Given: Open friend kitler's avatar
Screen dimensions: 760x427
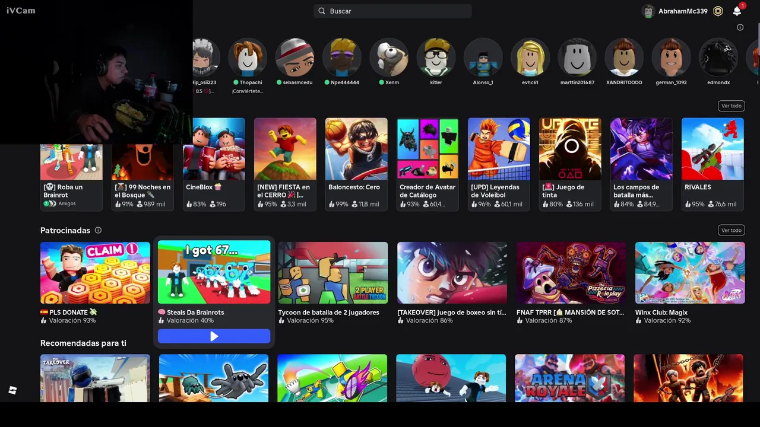Looking at the screenshot, I should [436, 58].
